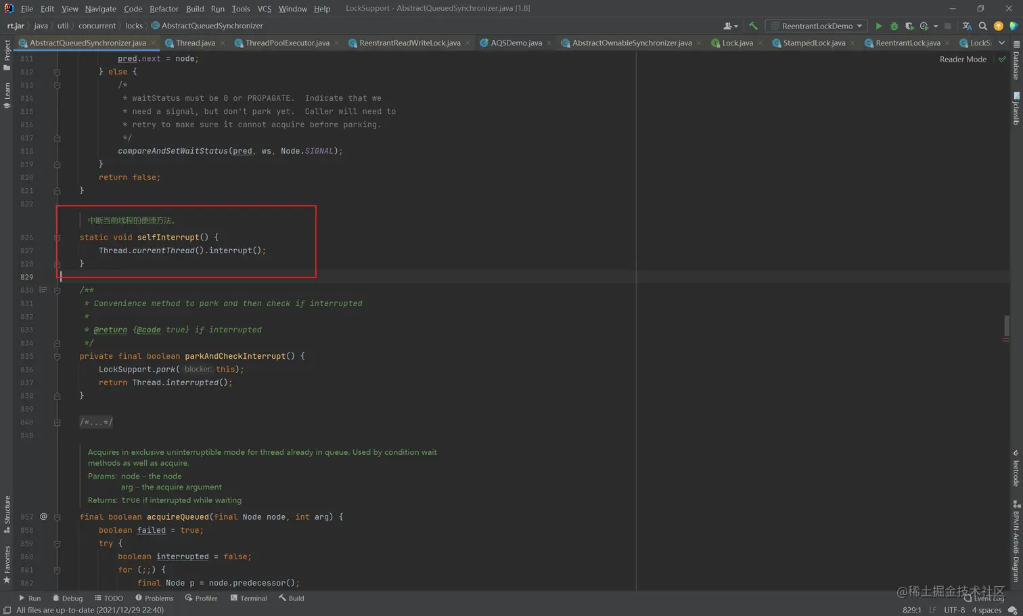Close the Thread.java tab

click(x=223, y=43)
